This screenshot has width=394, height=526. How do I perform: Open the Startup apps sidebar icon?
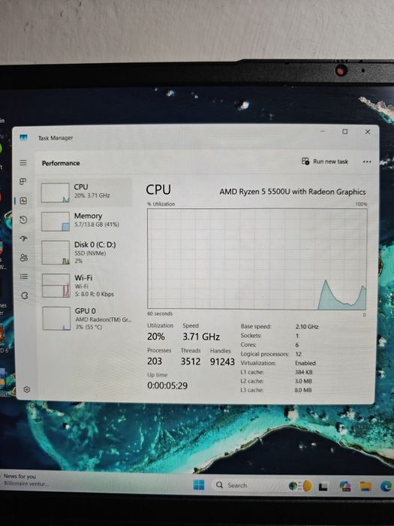coord(23,238)
